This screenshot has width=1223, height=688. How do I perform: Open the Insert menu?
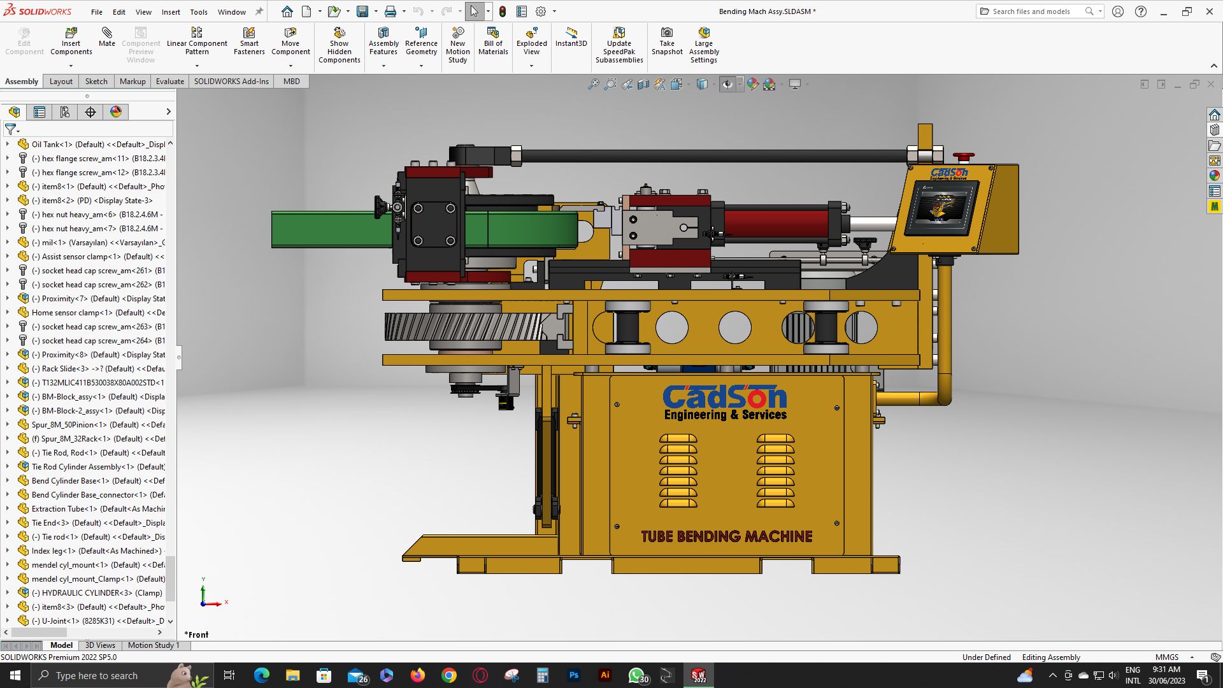(171, 11)
